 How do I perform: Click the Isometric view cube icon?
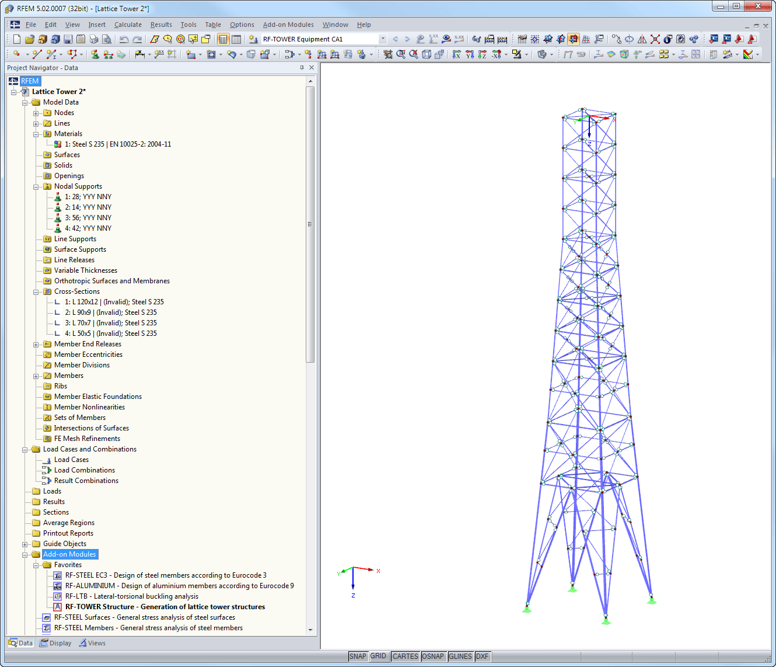pyautogui.click(x=427, y=54)
